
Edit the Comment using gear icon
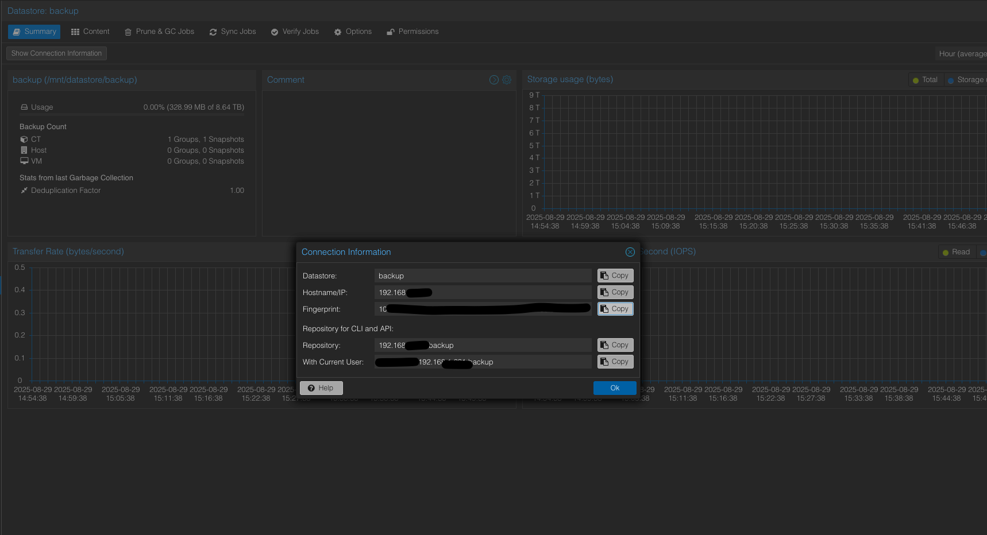coord(507,80)
